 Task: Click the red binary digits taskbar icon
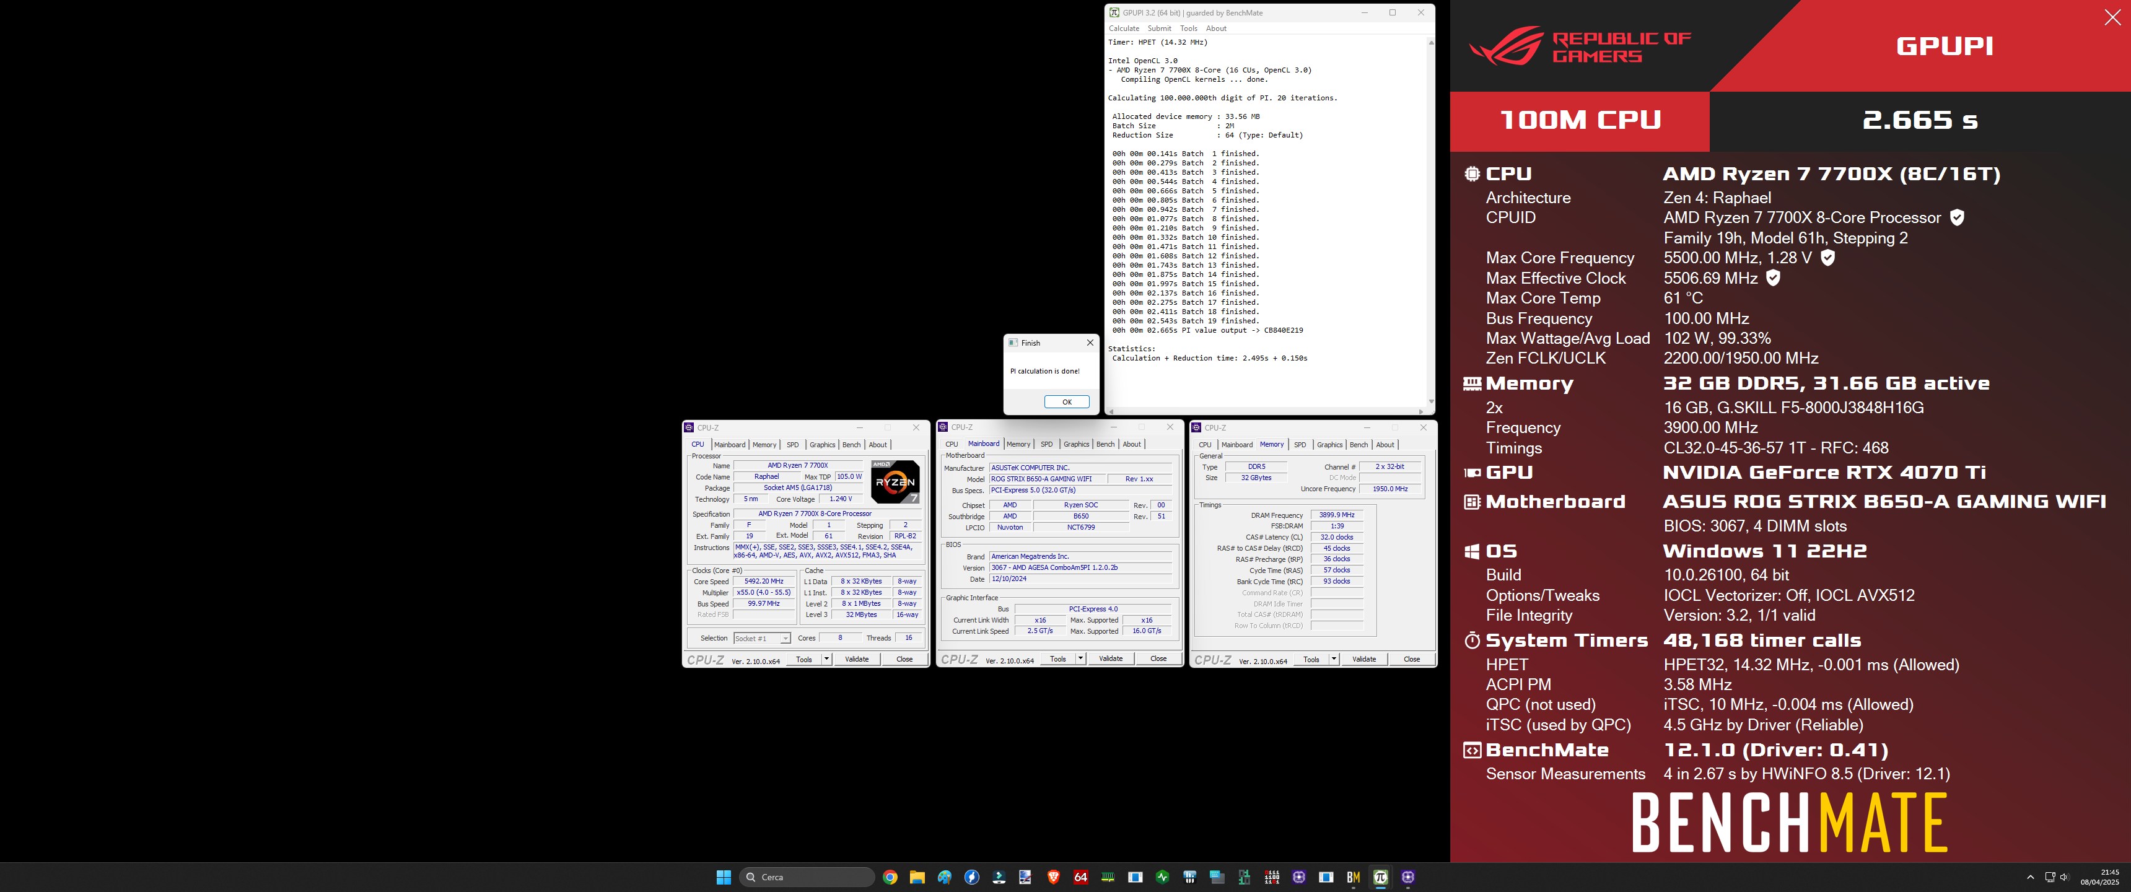point(1272,877)
